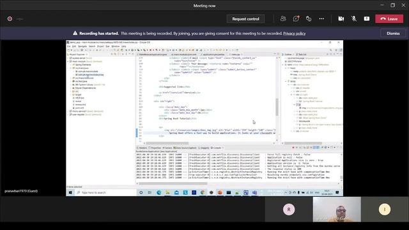Switch to the Servers tab
Image resolution: width=409 pixels, height=230 pixels.
coord(167,148)
